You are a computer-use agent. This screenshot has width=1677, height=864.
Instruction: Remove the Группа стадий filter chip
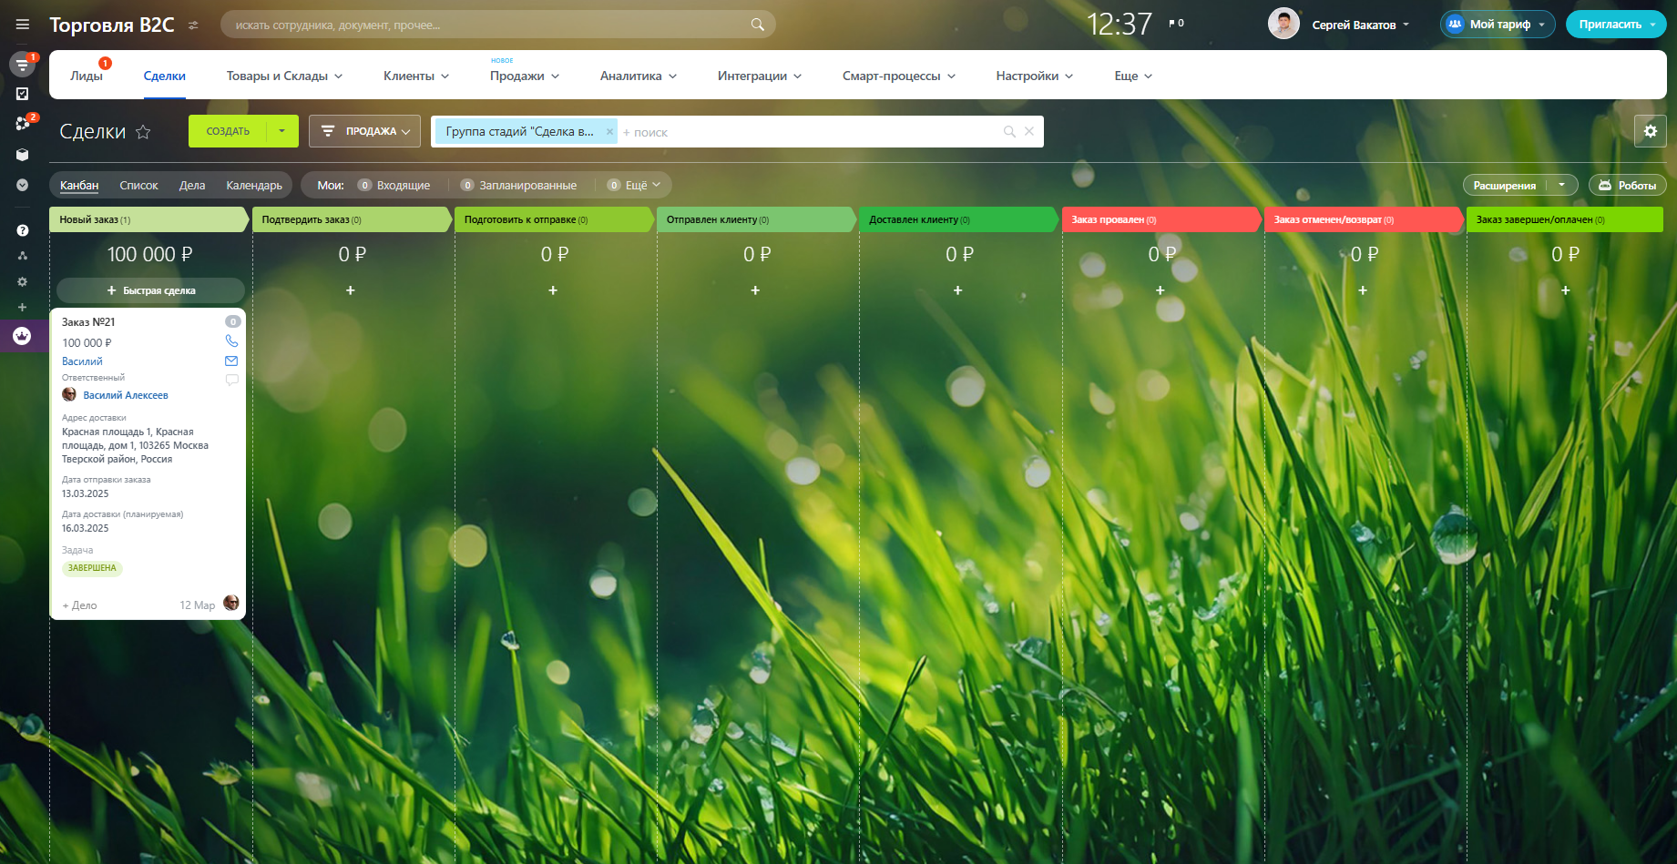tap(609, 132)
